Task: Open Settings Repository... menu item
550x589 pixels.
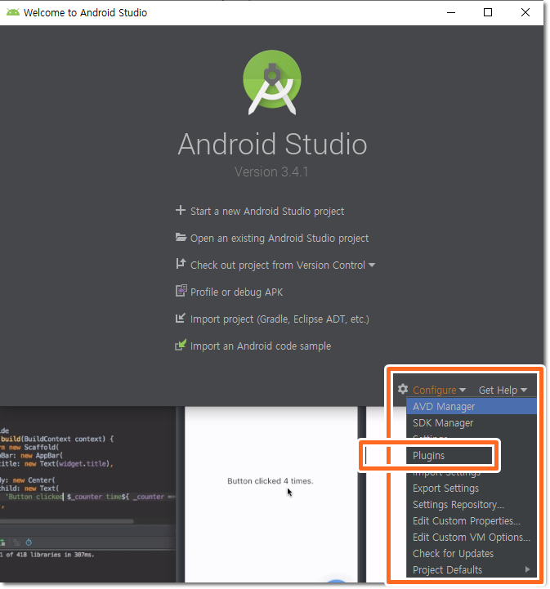Action: 472,505
